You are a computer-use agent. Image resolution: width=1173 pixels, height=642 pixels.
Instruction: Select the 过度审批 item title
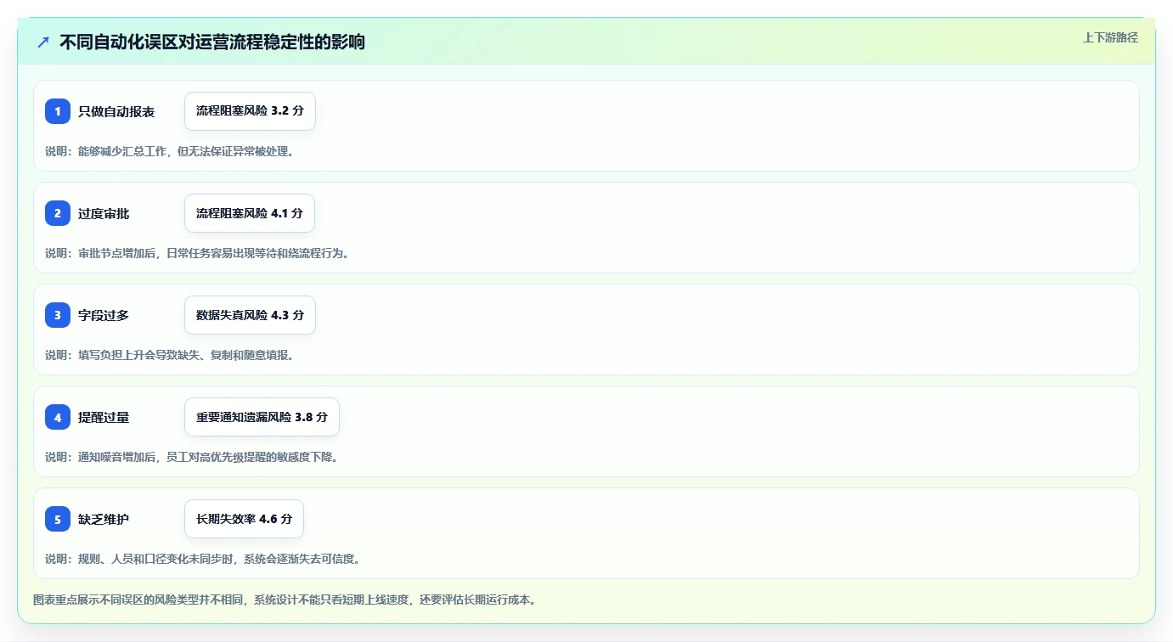(104, 213)
